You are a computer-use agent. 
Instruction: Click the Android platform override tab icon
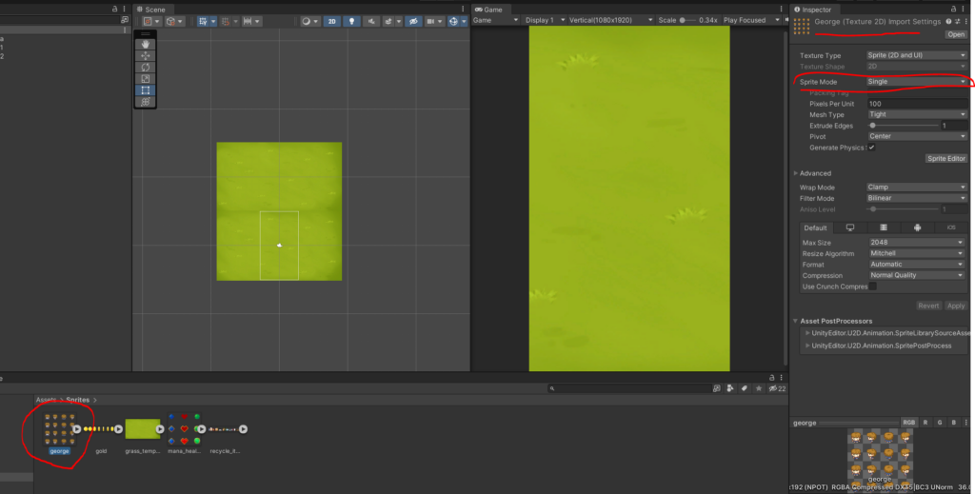[x=916, y=228]
